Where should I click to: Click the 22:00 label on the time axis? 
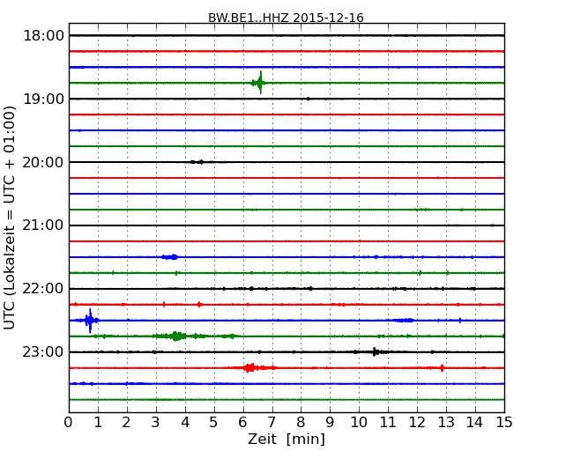(43, 289)
